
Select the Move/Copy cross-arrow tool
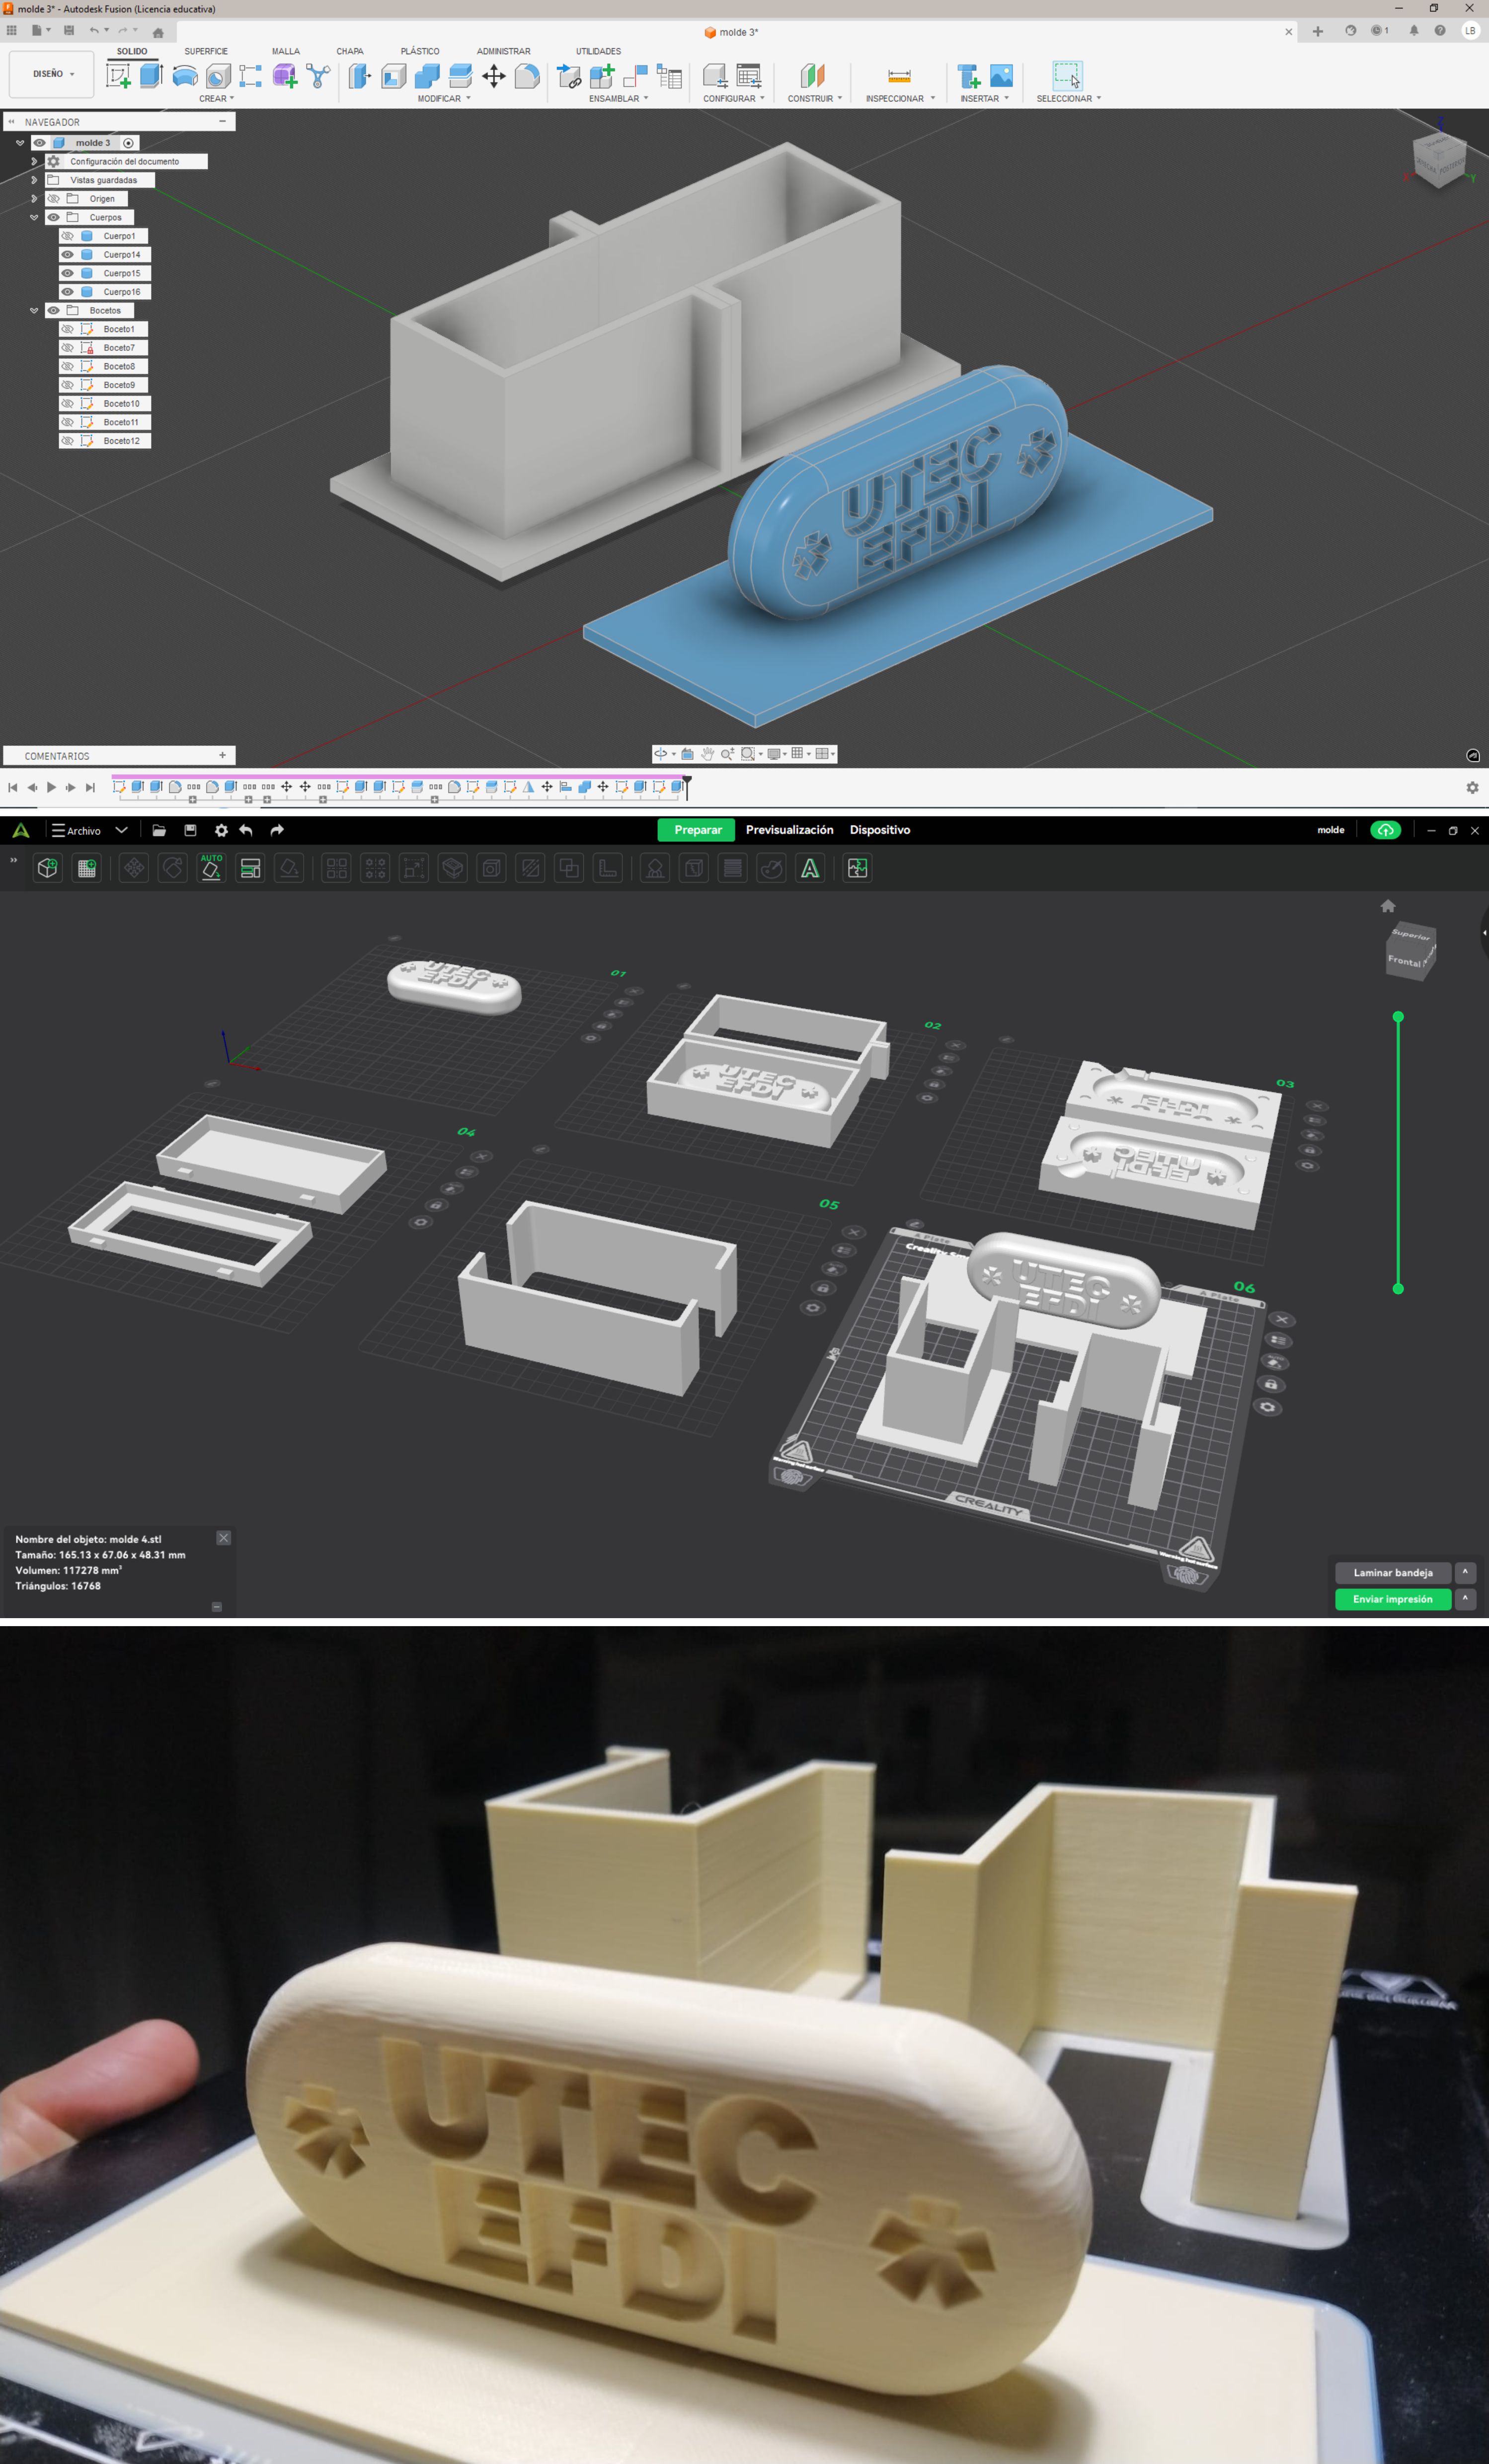click(494, 76)
